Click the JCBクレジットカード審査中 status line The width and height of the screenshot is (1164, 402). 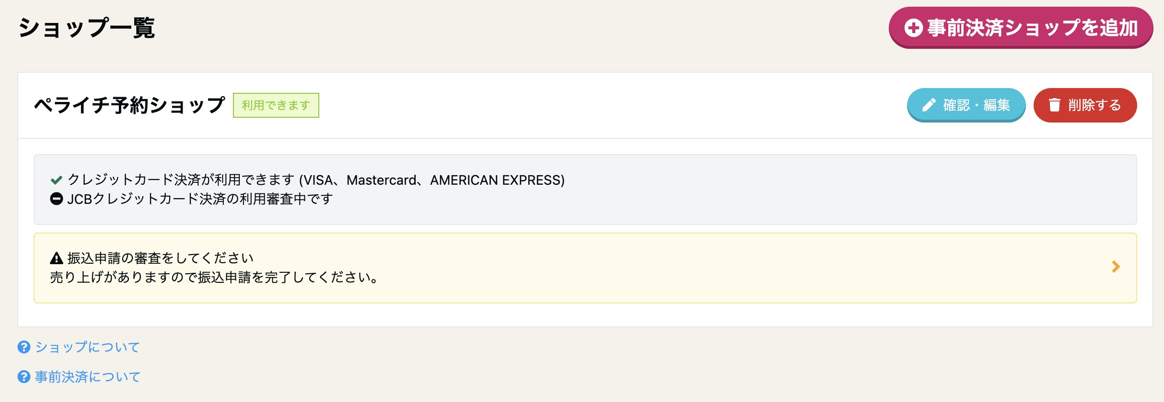(x=192, y=199)
